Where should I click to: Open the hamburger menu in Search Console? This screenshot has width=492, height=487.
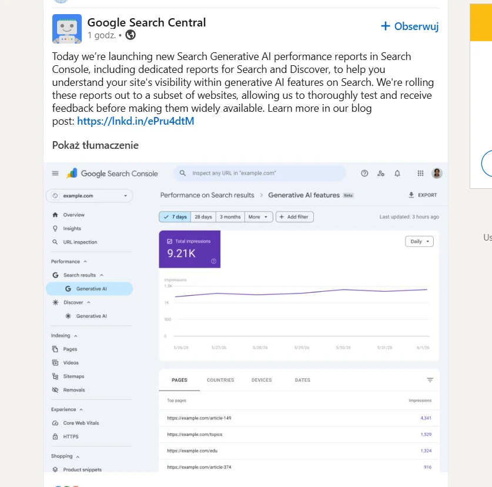click(x=55, y=174)
